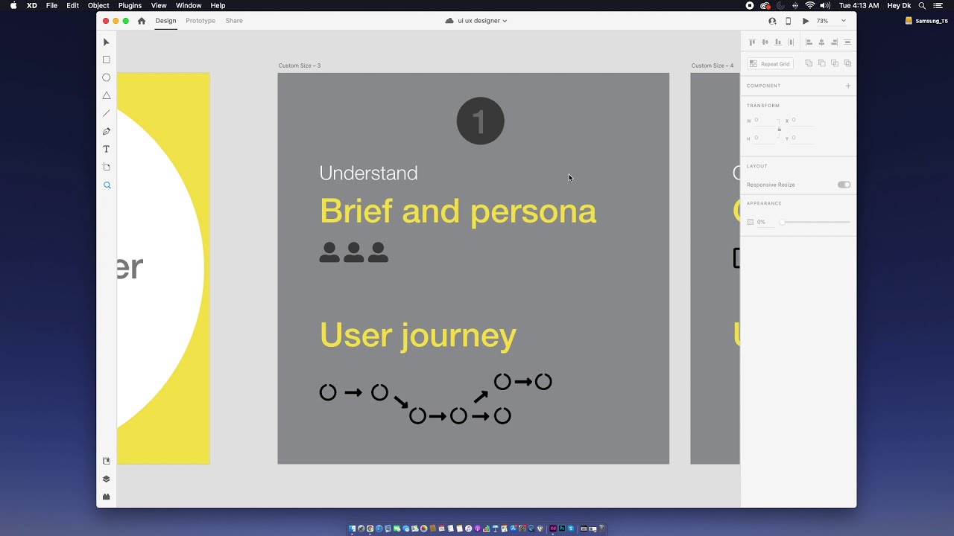Apply the Intersect boolean operation
This screenshot has height=536, width=954.
pyautogui.click(x=835, y=63)
